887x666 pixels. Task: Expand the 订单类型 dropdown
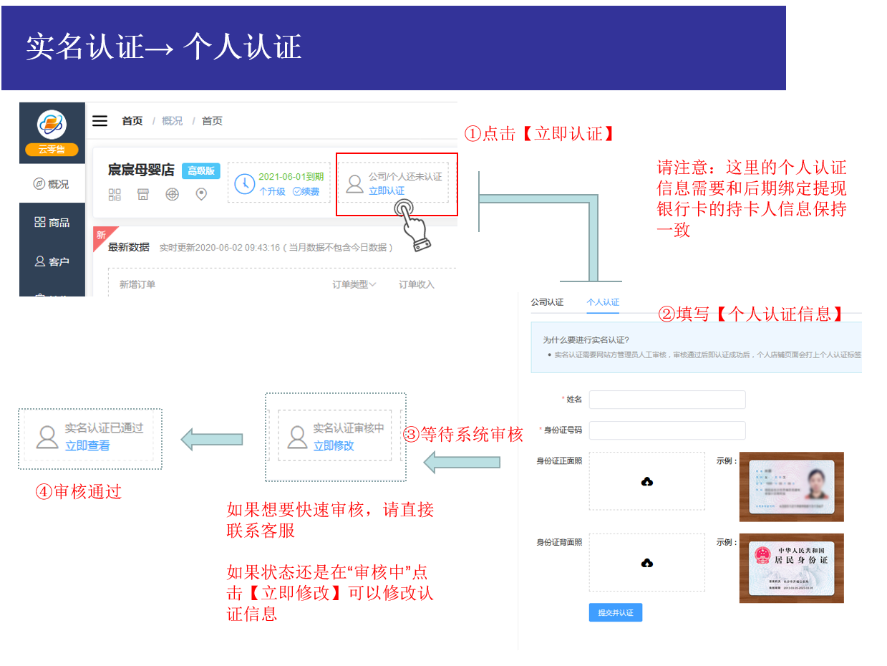click(x=354, y=284)
